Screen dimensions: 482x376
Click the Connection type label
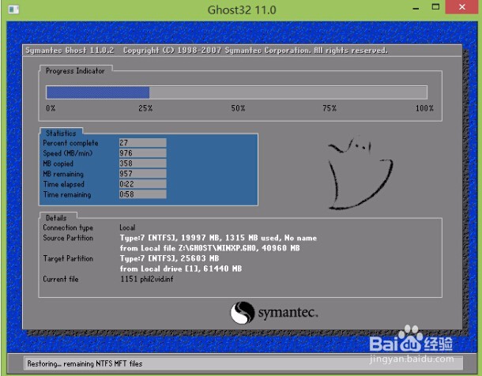(68, 227)
